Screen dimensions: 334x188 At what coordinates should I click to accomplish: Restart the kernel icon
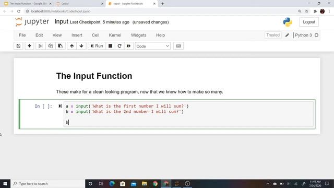(x=120, y=46)
